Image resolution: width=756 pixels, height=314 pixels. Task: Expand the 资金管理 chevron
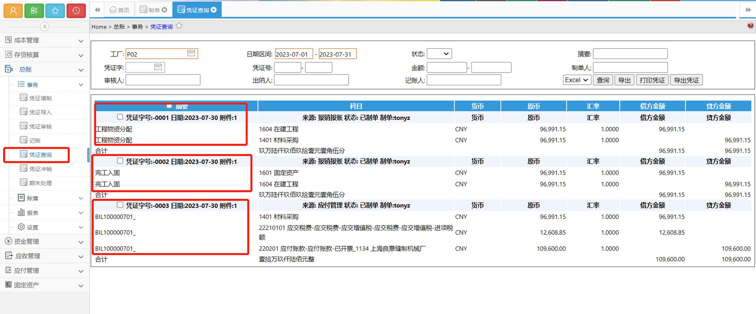point(81,242)
